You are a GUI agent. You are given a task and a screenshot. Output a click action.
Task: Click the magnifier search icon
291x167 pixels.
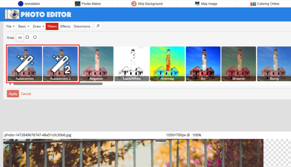(98, 26)
